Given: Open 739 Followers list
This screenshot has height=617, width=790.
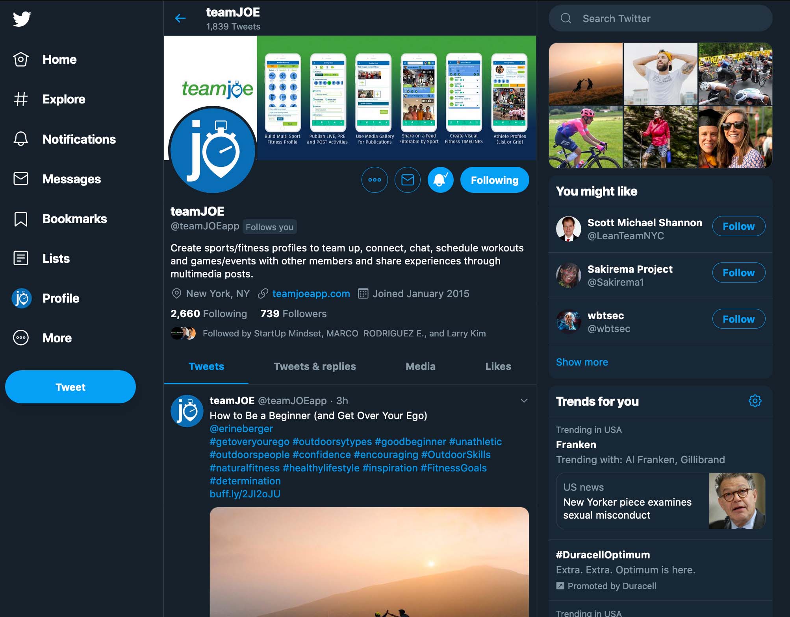Looking at the screenshot, I should 293,314.
